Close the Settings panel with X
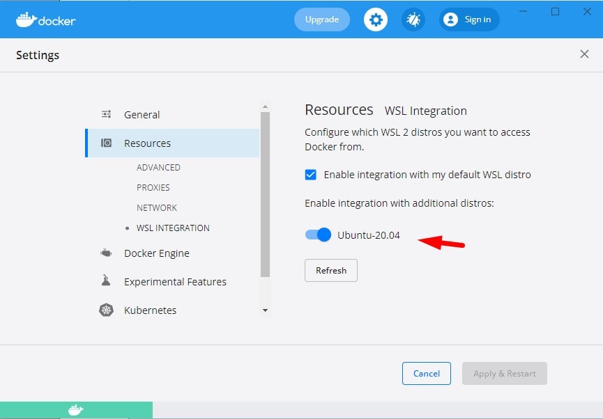The width and height of the screenshot is (603, 419). 584,54
